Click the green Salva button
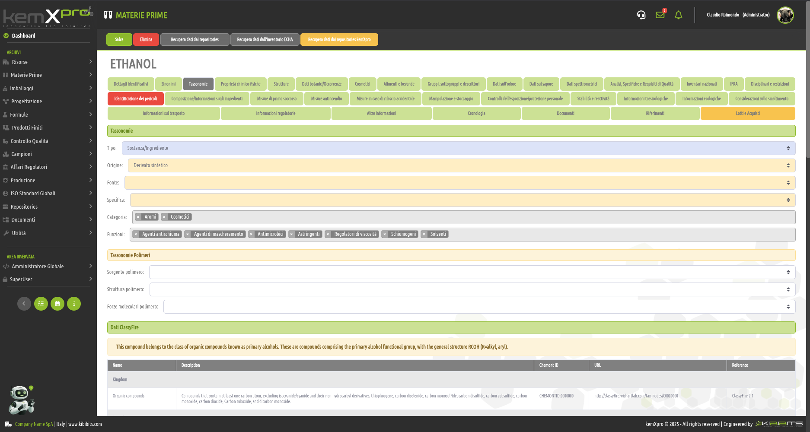 pos(119,39)
